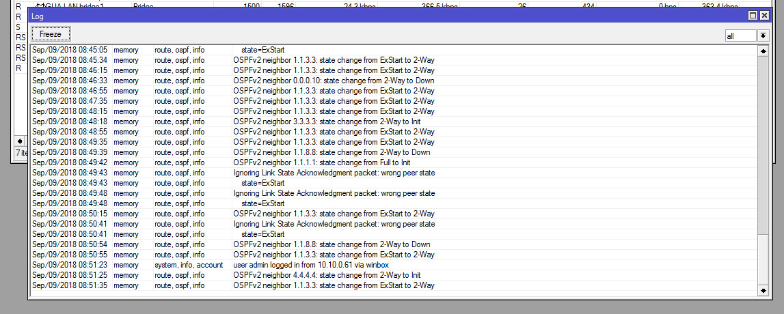Maximize the Log window

pyautogui.click(x=753, y=16)
